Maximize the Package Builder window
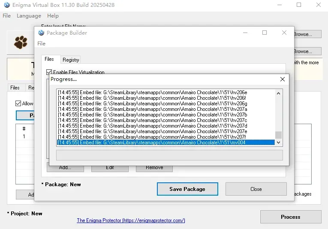Viewport: 328px width, 229px height. click(x=265, y=33)
